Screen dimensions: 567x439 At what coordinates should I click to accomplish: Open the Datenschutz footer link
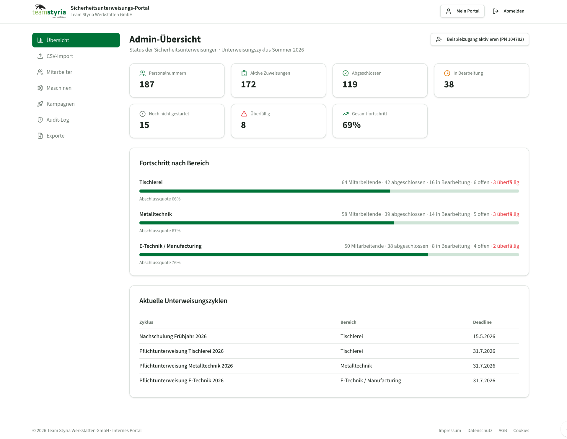[480, 430]
